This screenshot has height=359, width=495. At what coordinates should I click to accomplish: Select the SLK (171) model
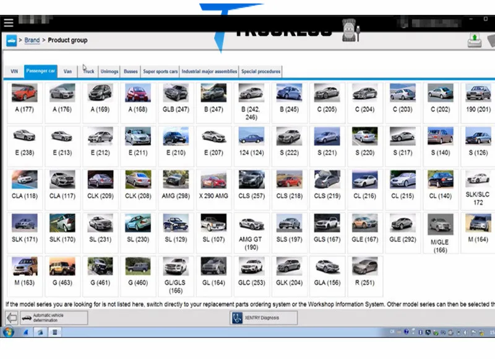[25, 232]
